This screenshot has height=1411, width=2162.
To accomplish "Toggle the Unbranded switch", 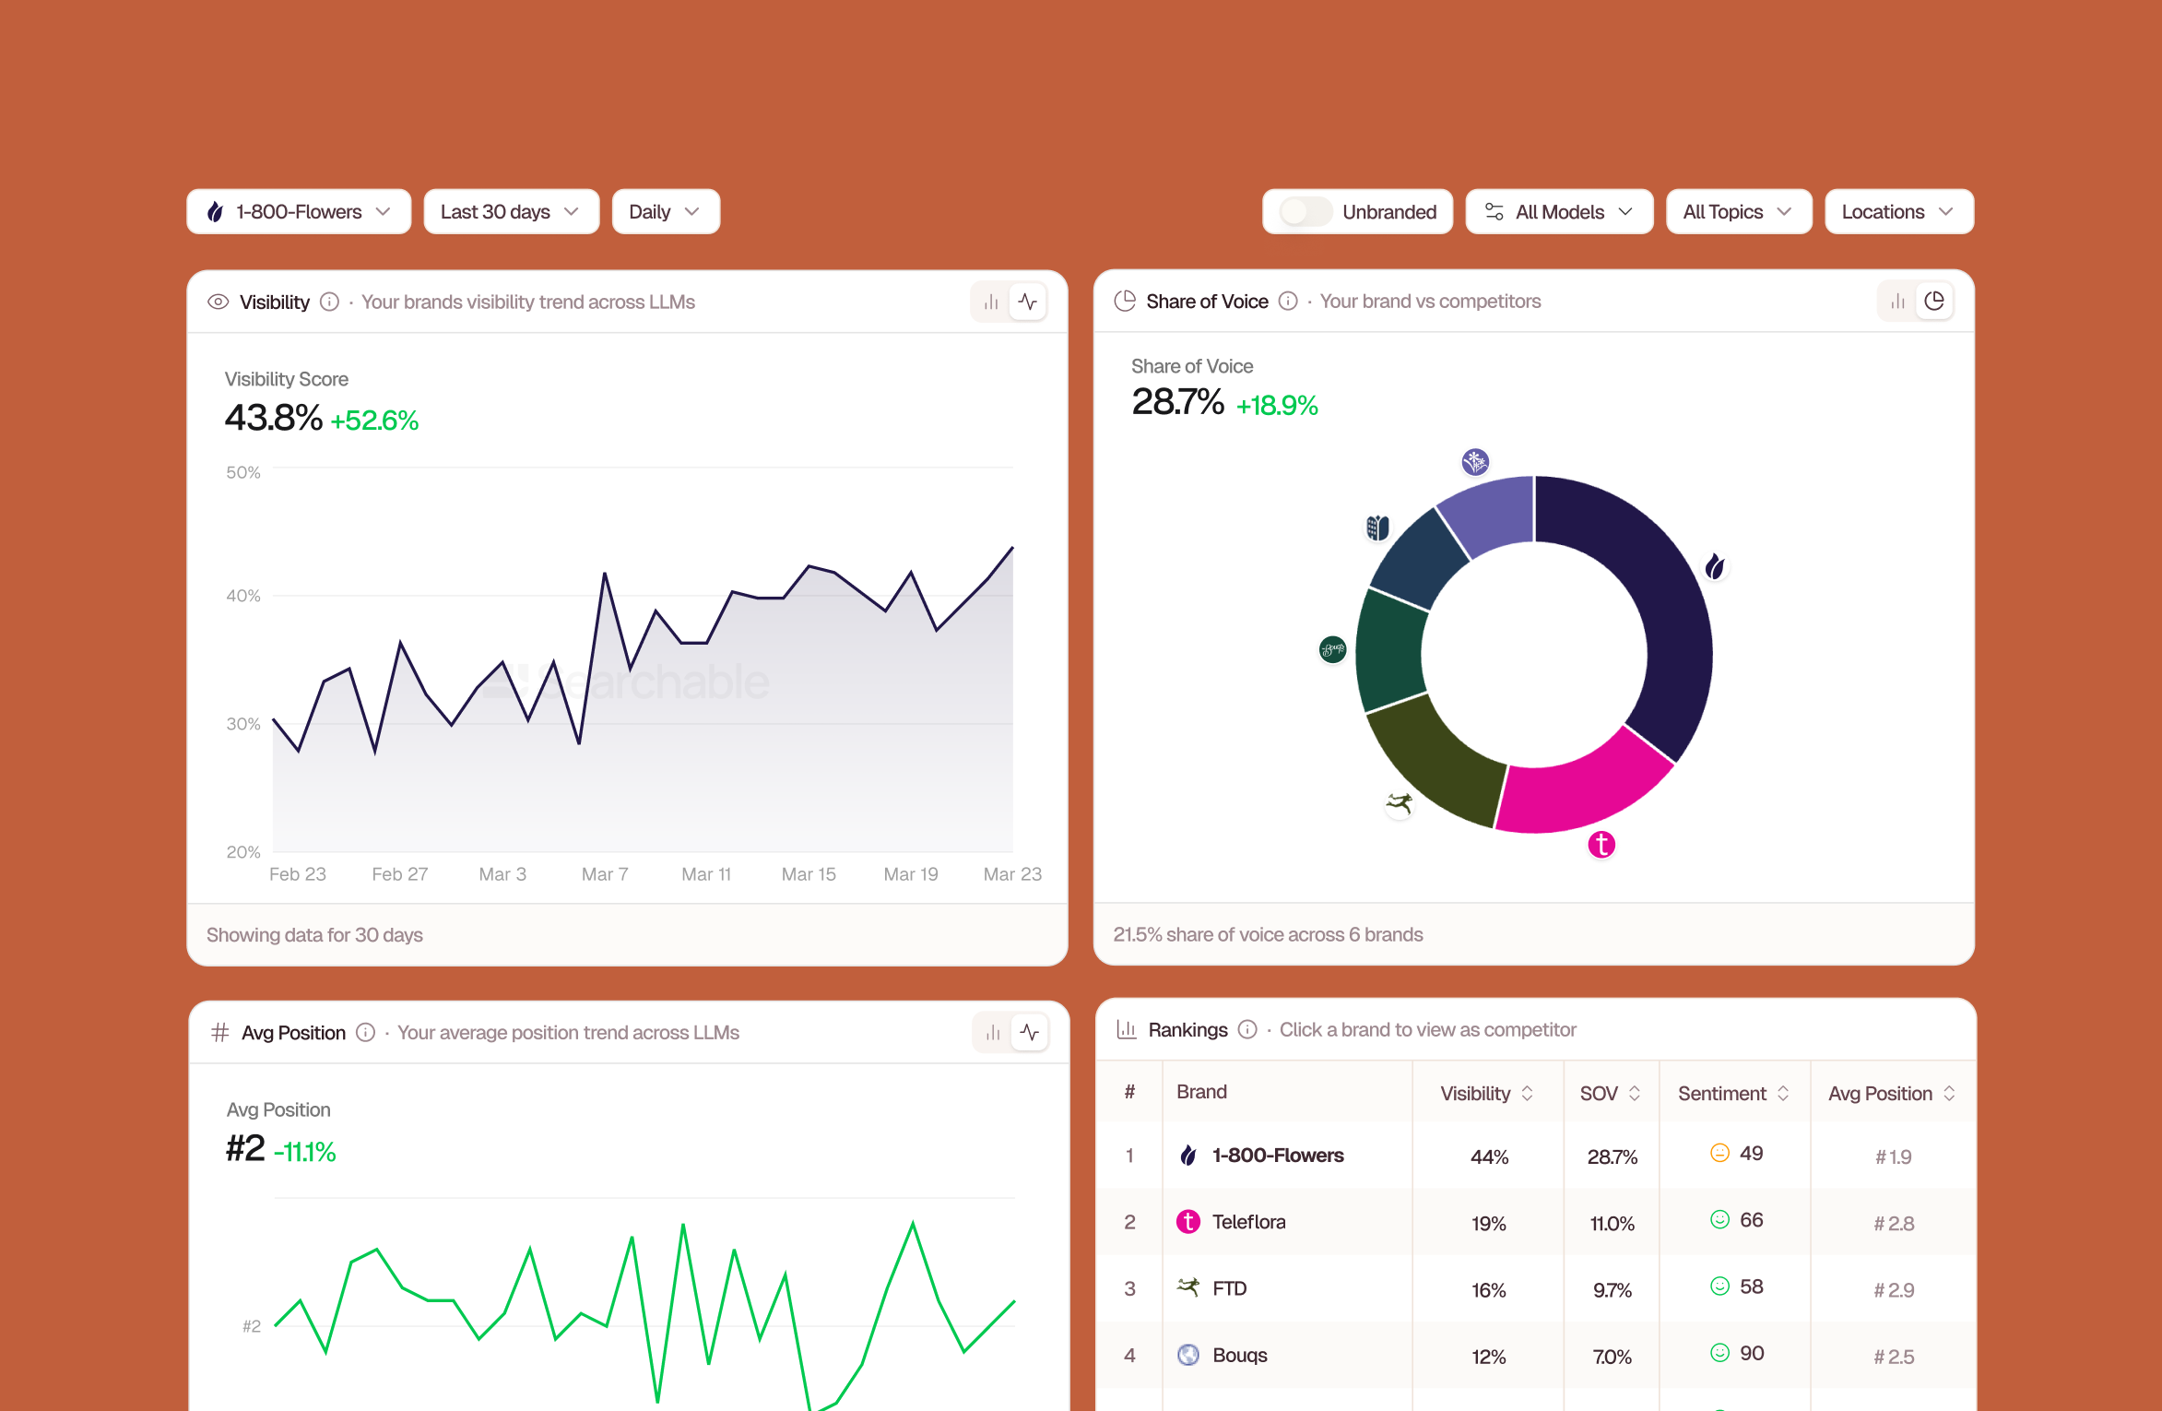I will [x=1305, y=212].
